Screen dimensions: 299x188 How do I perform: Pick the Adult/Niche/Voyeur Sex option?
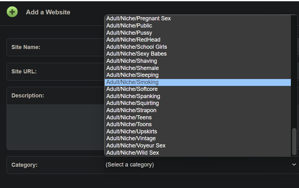click(136, 146)
